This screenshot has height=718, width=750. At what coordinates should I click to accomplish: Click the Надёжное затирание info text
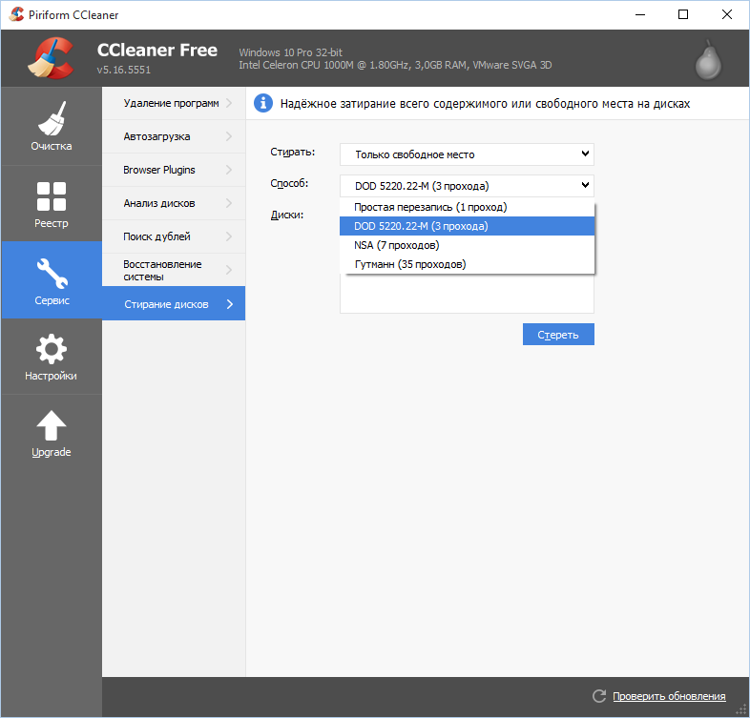click(485, 104)
